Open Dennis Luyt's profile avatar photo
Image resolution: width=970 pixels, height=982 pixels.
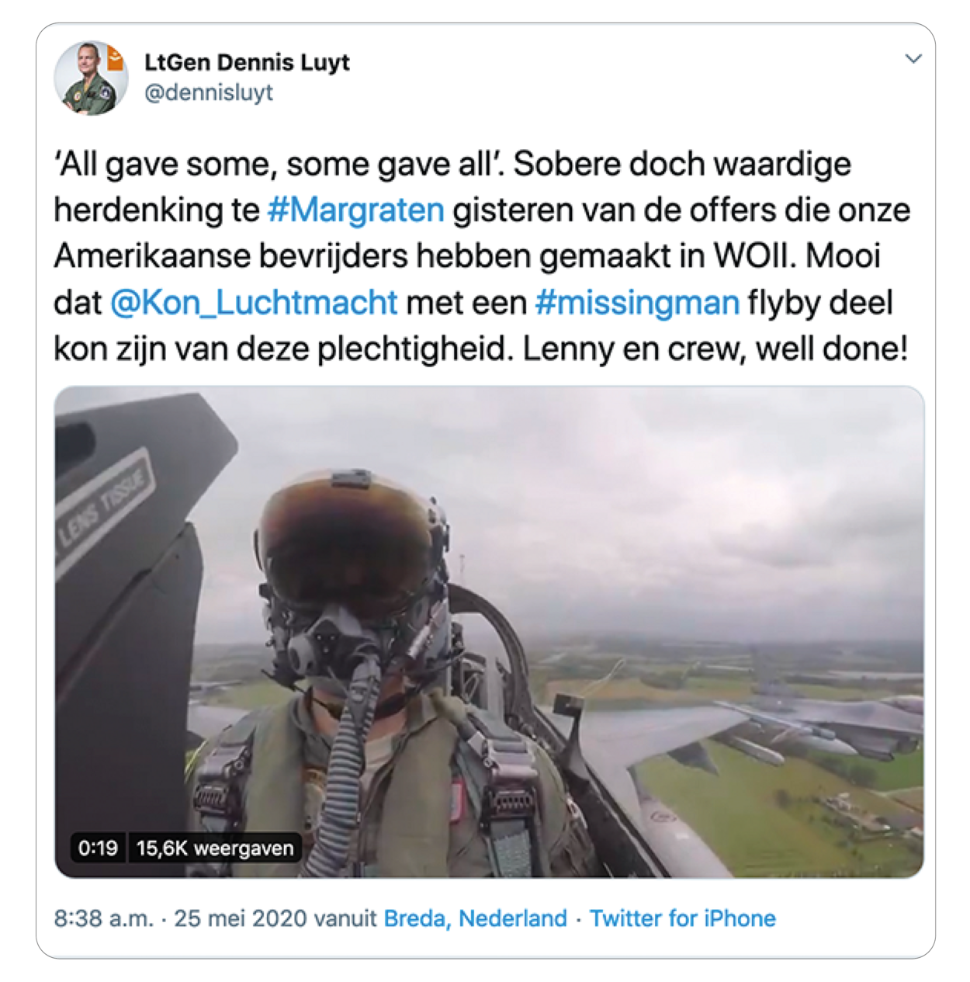pos(90,78)
